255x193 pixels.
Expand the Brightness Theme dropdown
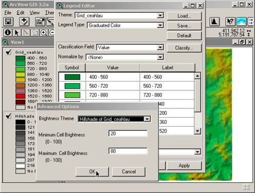point(147,119)
